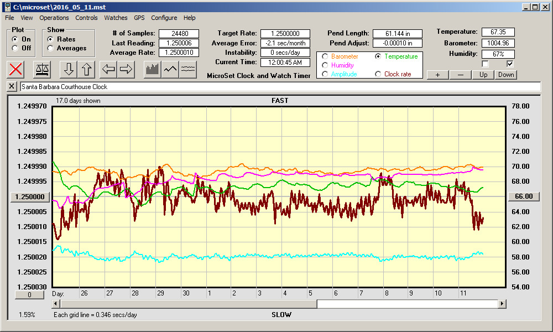Open the View menu
This screenshot has width=553, height=332.
27,18
